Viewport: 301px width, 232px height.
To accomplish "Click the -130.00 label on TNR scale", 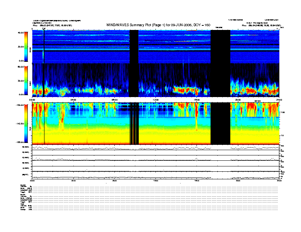I will (20, 105).
